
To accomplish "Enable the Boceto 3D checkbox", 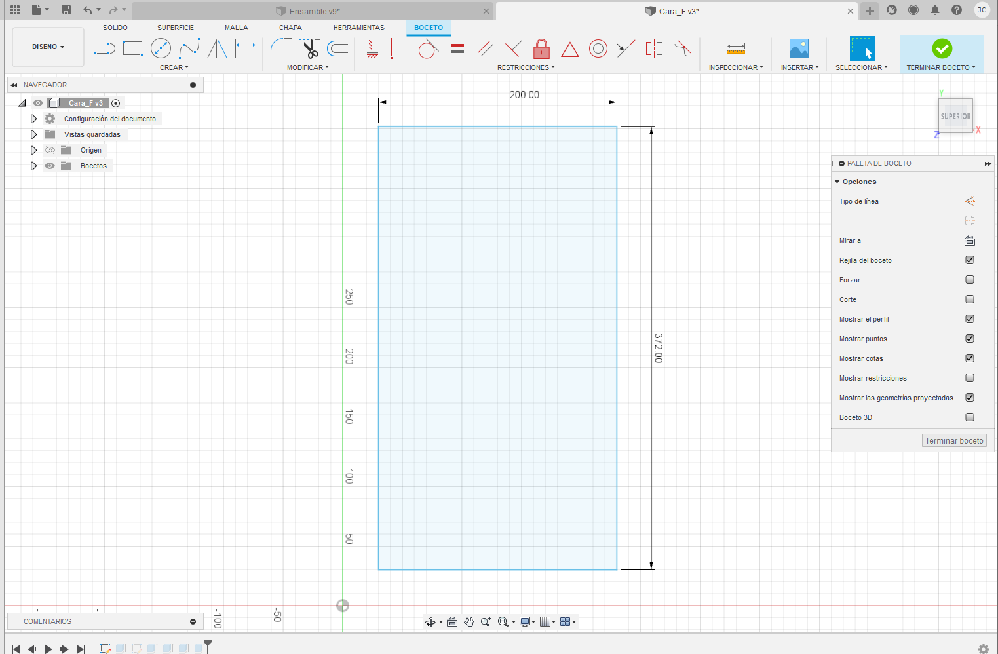I will pos(970,417).
